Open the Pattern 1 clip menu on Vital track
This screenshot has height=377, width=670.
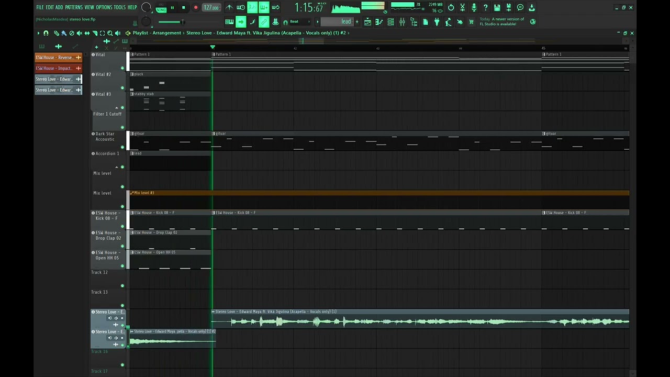coord(132,54)
